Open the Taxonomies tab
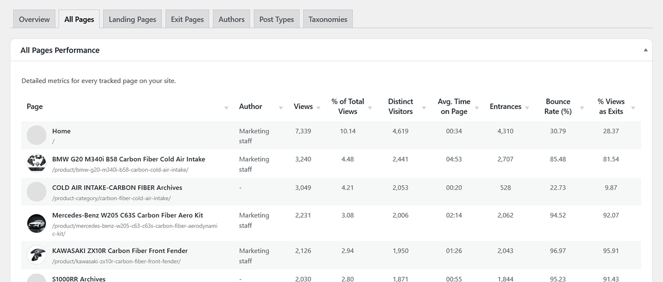Viewport: 663px width, 282px height. coord(328,19)
